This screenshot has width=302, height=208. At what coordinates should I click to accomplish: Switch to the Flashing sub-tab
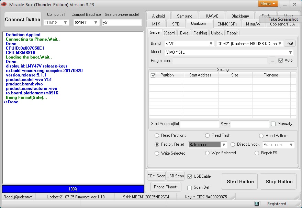coord(200,33)
